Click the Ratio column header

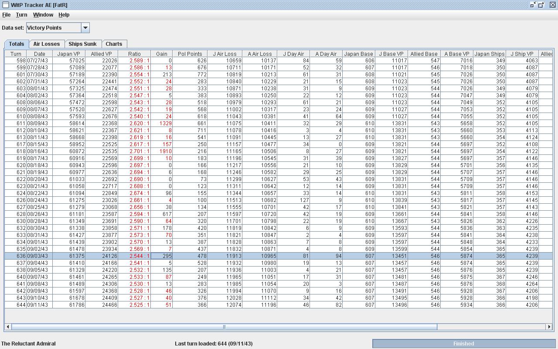(134, 54)
